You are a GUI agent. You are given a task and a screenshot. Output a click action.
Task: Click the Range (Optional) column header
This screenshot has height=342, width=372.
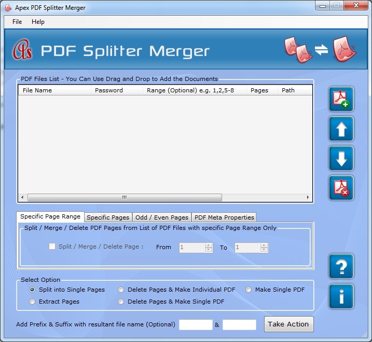point(195,90)
